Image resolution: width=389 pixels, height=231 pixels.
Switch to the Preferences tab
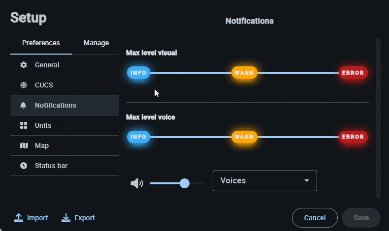41,43
